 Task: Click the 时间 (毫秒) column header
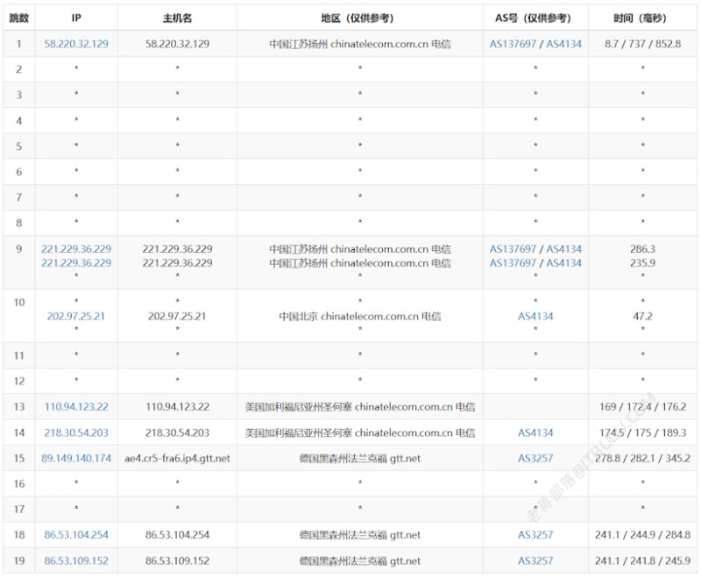(x=642, y=18)
